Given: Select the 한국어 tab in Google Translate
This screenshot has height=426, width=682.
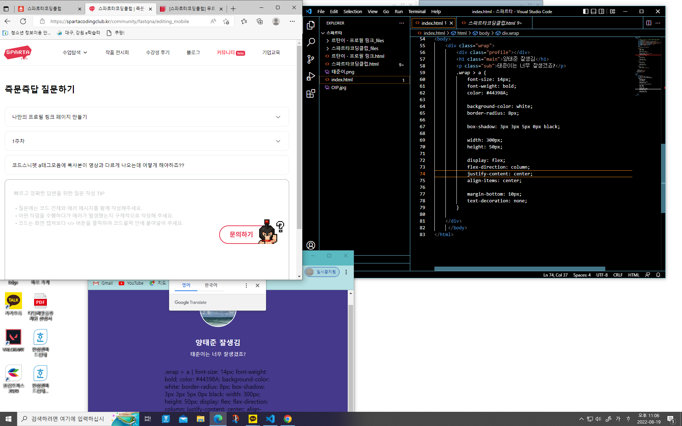Looking at the screenshot, I should (211, 285).
